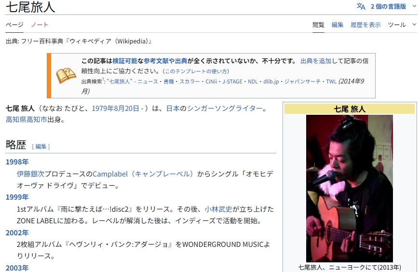Screen dimensions: 419x272
Task: Click the 略歴 section heading
Action: [16, 145]
